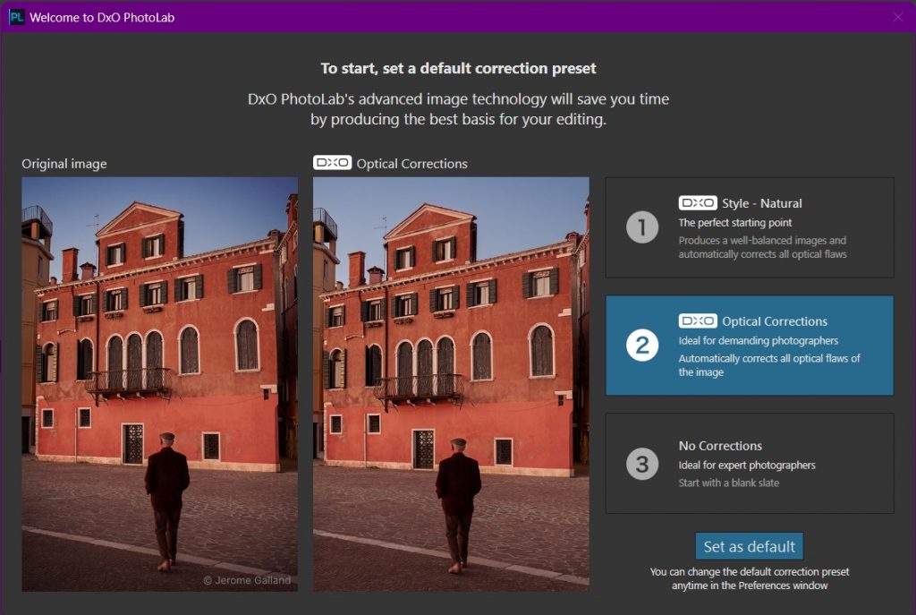Click the "Welcome to DxO PhotoLab" title text

click(102, 18)
